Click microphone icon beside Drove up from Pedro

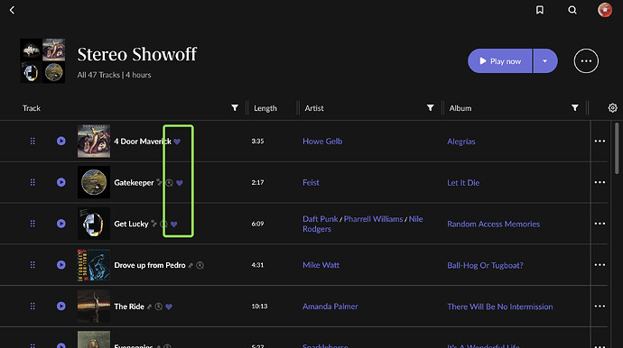pyautogui.click(x=191, y=265)
